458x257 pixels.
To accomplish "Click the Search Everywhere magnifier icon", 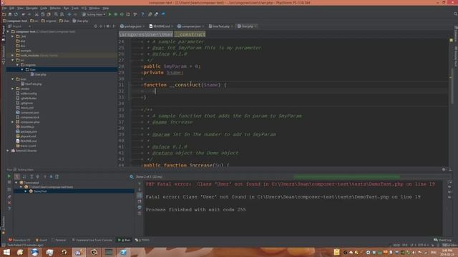I will [x=455, y=14].
